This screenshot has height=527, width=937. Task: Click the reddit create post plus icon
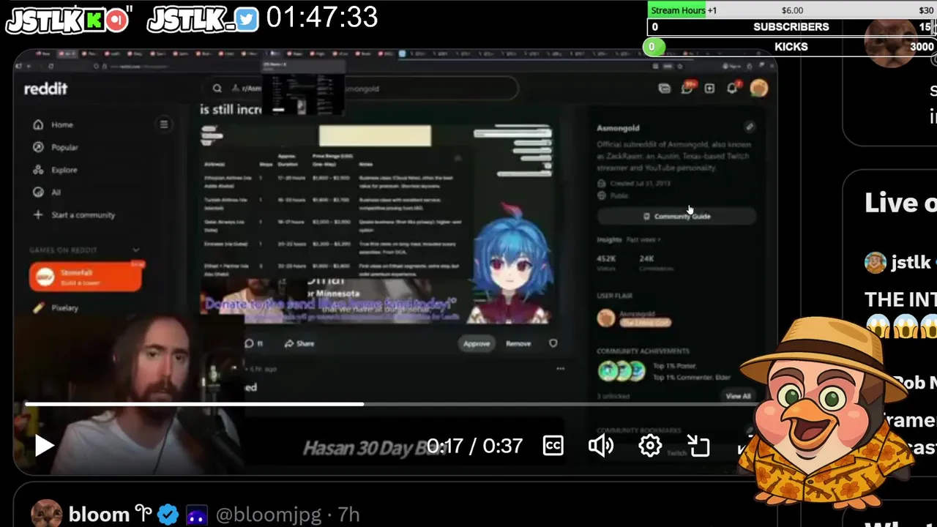(709, 89)
